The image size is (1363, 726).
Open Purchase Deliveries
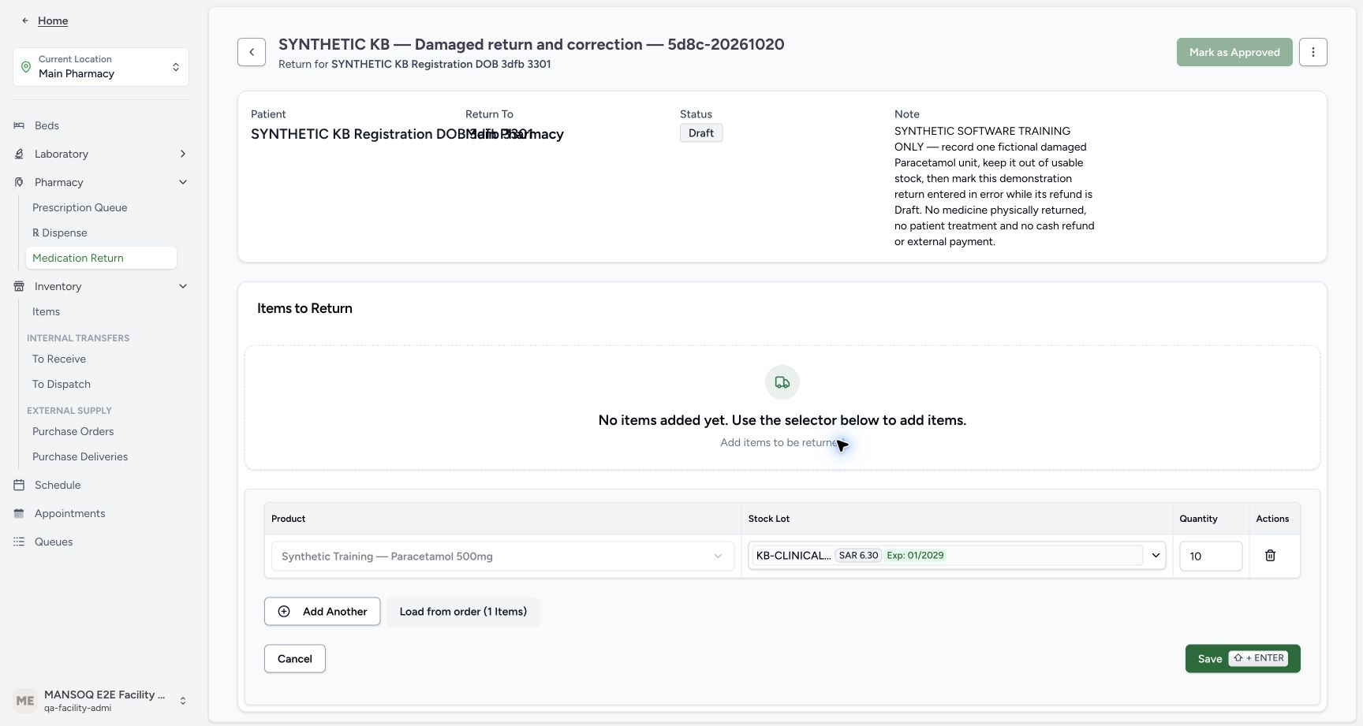tap(80, 456)
